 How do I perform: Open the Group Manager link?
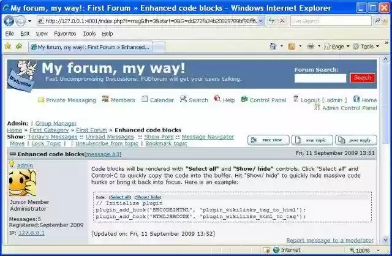pyautogui.click(x=56, y=124)
